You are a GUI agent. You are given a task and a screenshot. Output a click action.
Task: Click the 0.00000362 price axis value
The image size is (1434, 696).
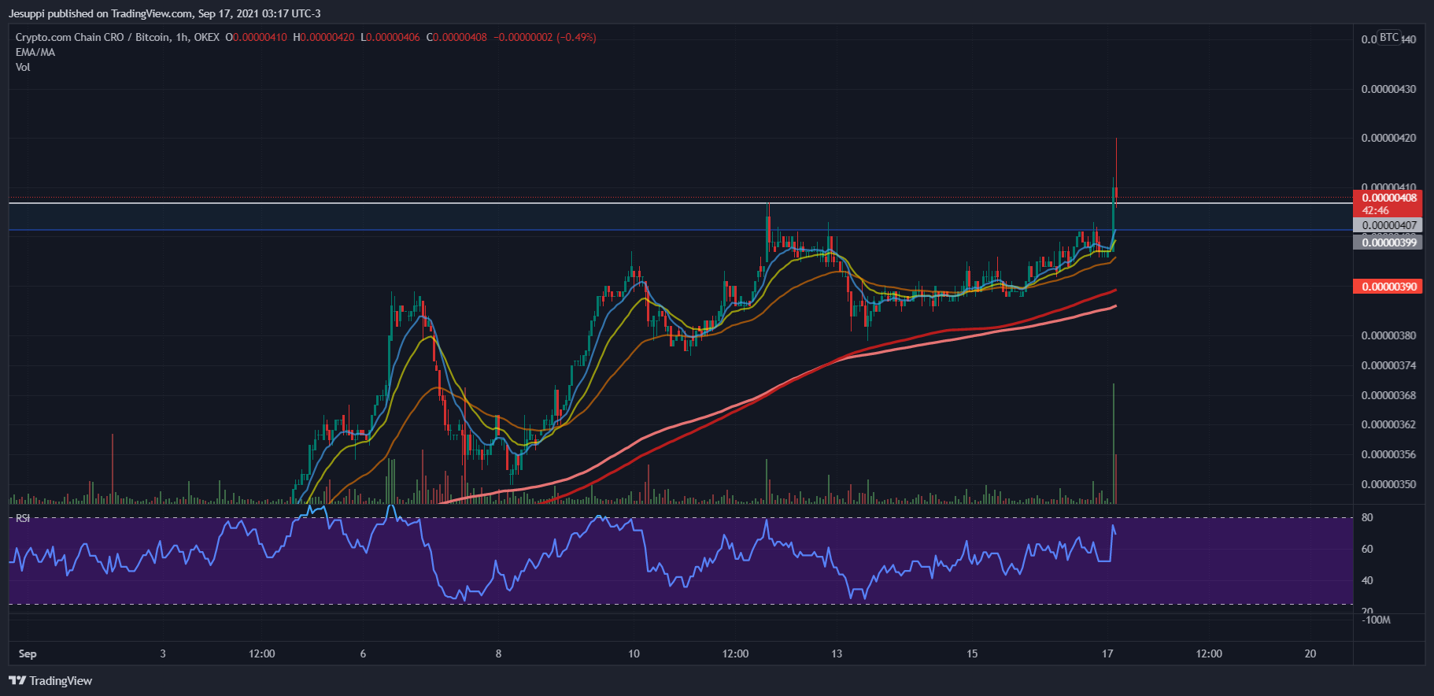(x=1388, y=424)
